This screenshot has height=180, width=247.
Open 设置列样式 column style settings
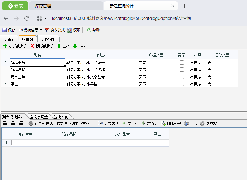click(x=41, y=124)
